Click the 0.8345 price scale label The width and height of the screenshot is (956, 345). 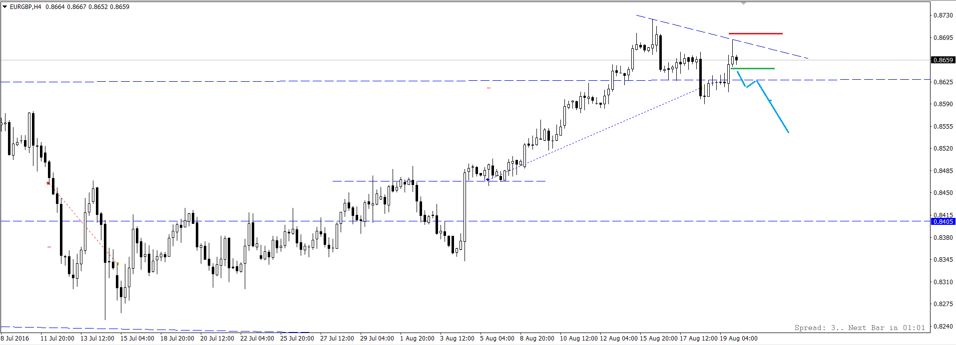click(x=943, y=260)
